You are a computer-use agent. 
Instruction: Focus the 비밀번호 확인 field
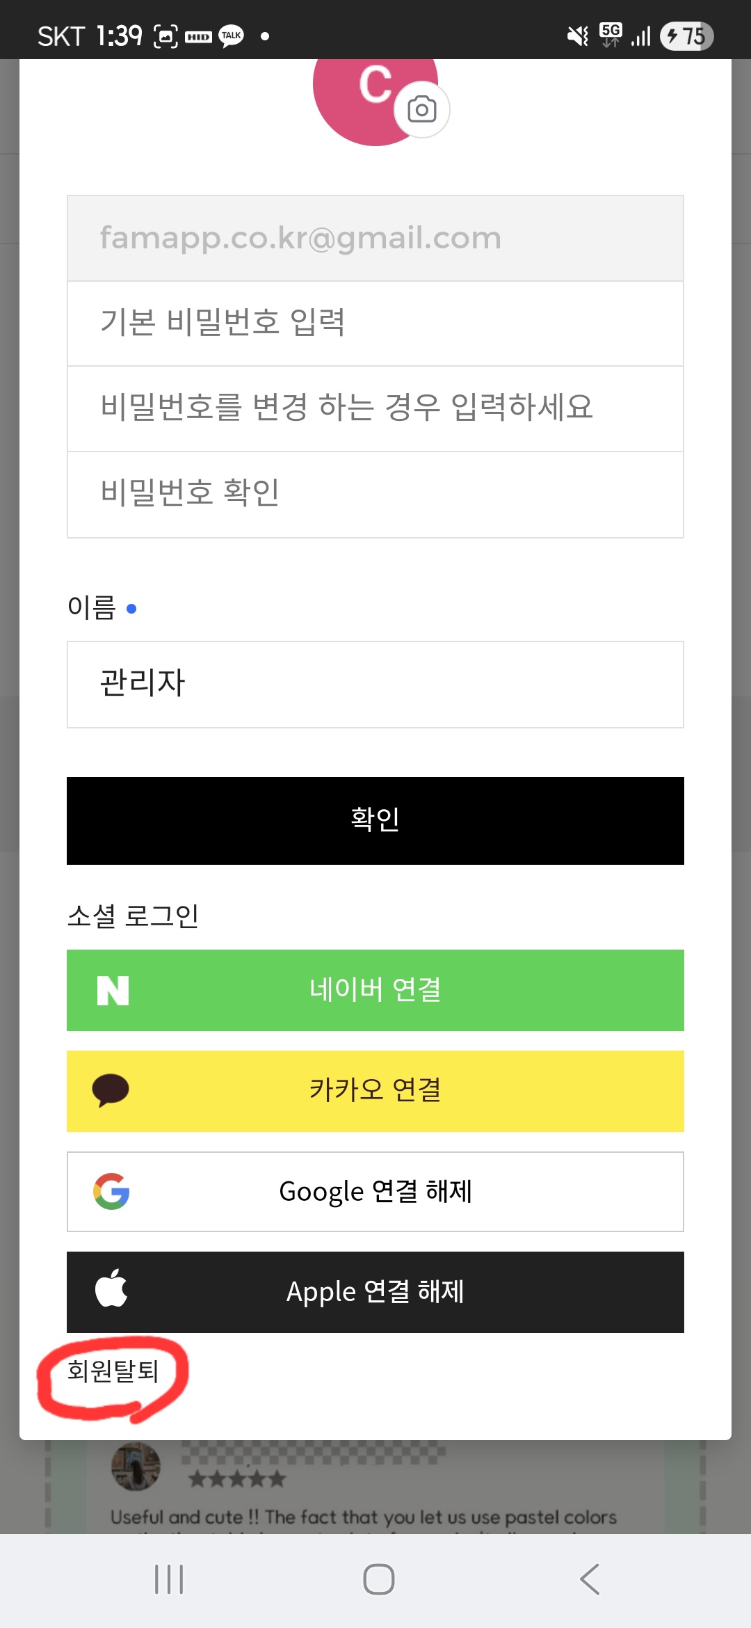tap(375, 494)
